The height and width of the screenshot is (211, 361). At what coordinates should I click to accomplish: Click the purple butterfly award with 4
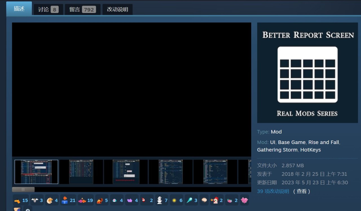132,200
